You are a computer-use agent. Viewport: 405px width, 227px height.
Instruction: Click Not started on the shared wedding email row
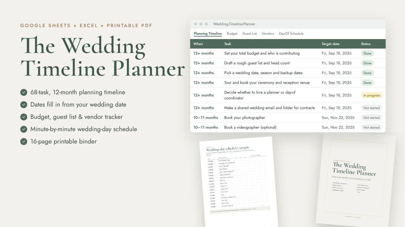[x=371, y=108]
